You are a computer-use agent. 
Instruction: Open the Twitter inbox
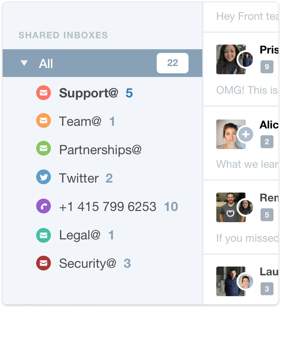(x=79, y=178)
